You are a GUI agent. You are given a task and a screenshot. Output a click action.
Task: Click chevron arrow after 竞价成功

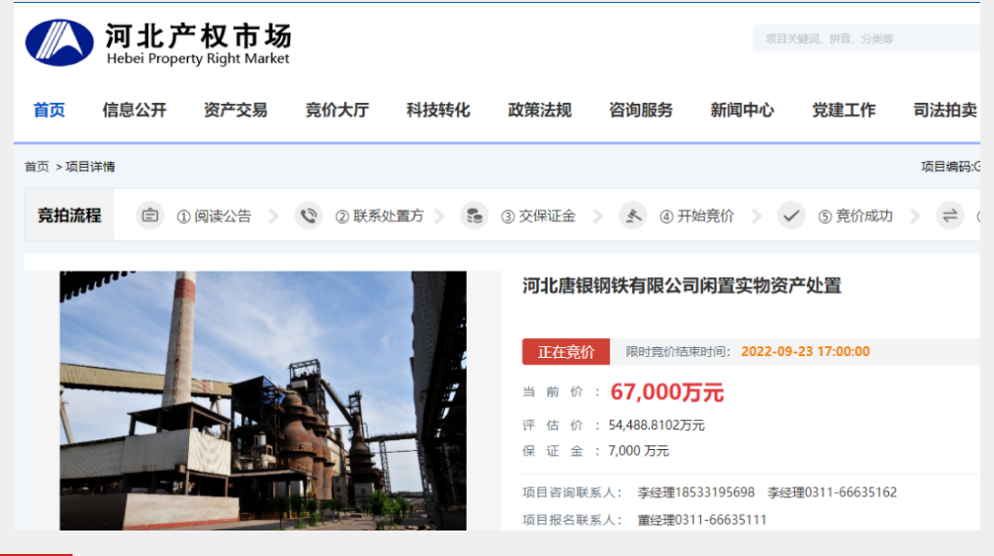[x=915, y=216]
